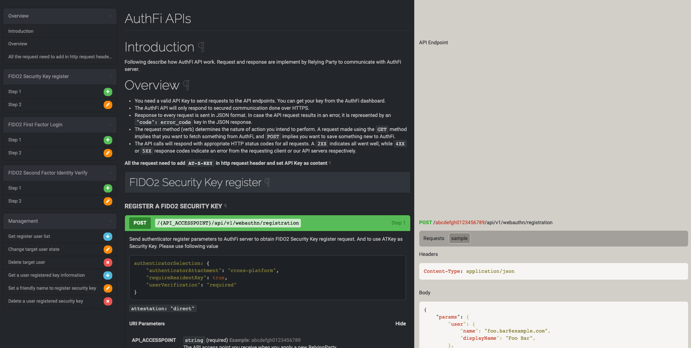Click orange pencil icon for First Factor Login Step 2

click(108, 153)
